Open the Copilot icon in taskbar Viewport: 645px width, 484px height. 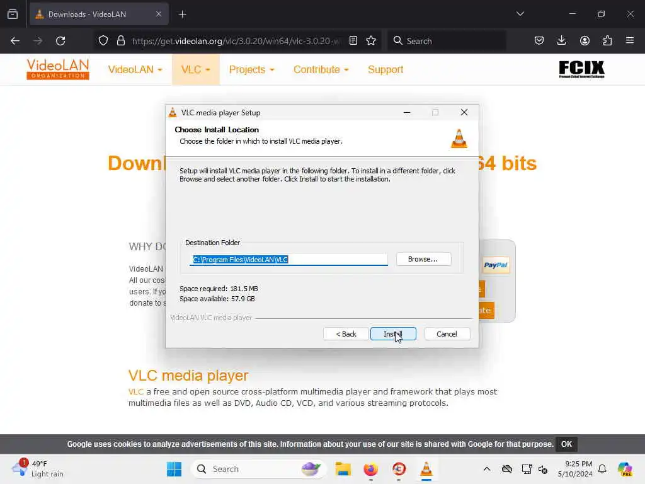click(625, 469)
